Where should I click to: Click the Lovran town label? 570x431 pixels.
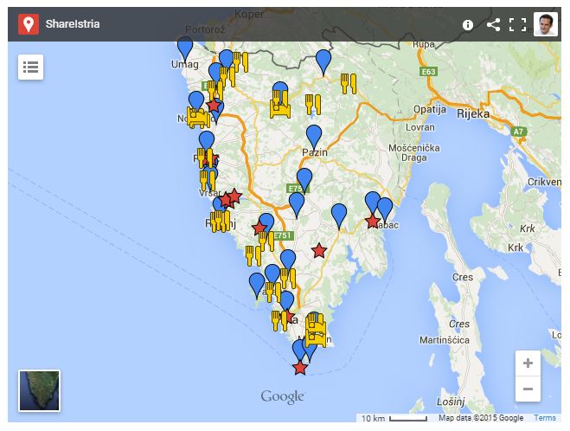point(420,127)
